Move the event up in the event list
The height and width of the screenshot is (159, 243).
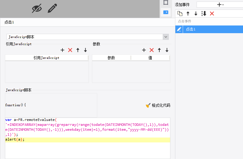pos(188,14)
